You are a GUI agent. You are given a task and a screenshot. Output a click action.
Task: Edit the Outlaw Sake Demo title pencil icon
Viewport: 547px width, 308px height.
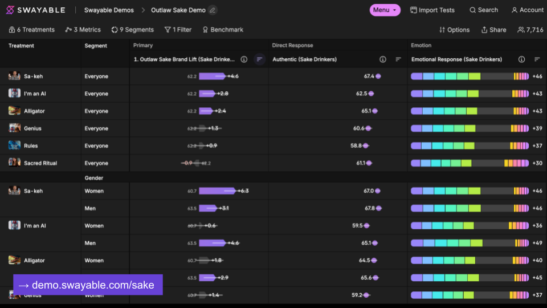click(213, 10)
